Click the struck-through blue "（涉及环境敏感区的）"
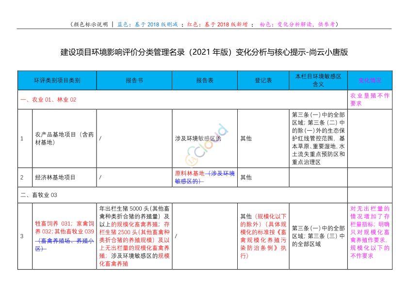This screenshot has width=408, height=288. click(x=206, y=177)
